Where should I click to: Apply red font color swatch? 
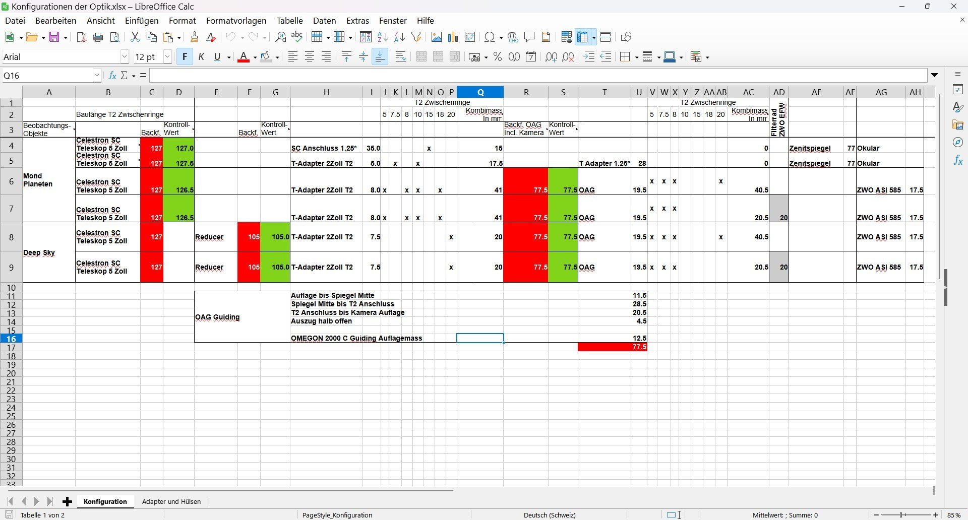click(244, 57)
